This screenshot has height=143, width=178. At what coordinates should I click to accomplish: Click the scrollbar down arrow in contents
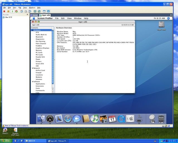pos(53,92)
